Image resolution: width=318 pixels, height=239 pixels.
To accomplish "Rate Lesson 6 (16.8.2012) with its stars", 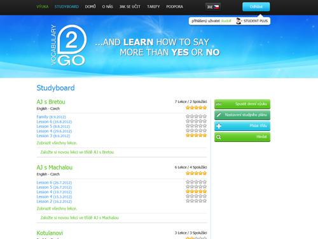I will coord(196,121).
